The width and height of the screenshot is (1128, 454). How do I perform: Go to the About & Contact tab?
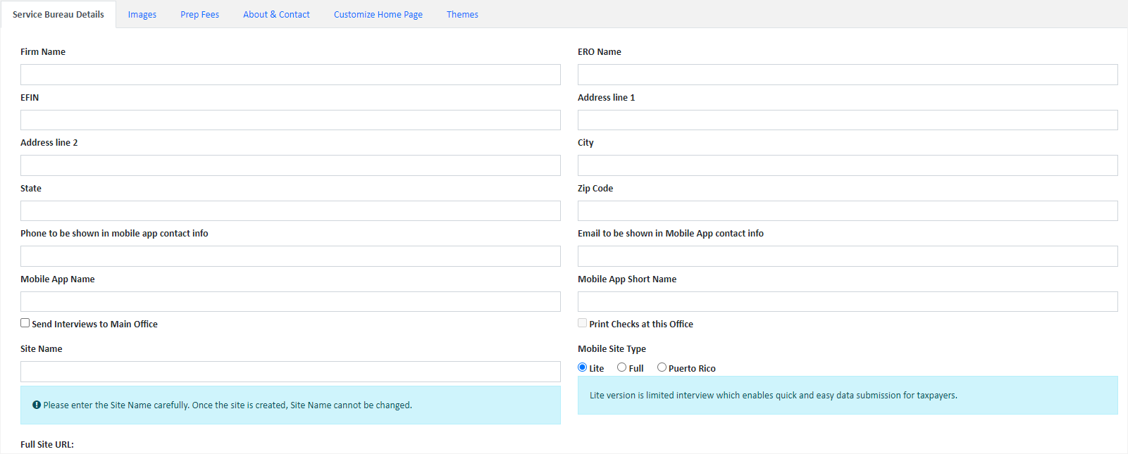(x=276, y=15)
